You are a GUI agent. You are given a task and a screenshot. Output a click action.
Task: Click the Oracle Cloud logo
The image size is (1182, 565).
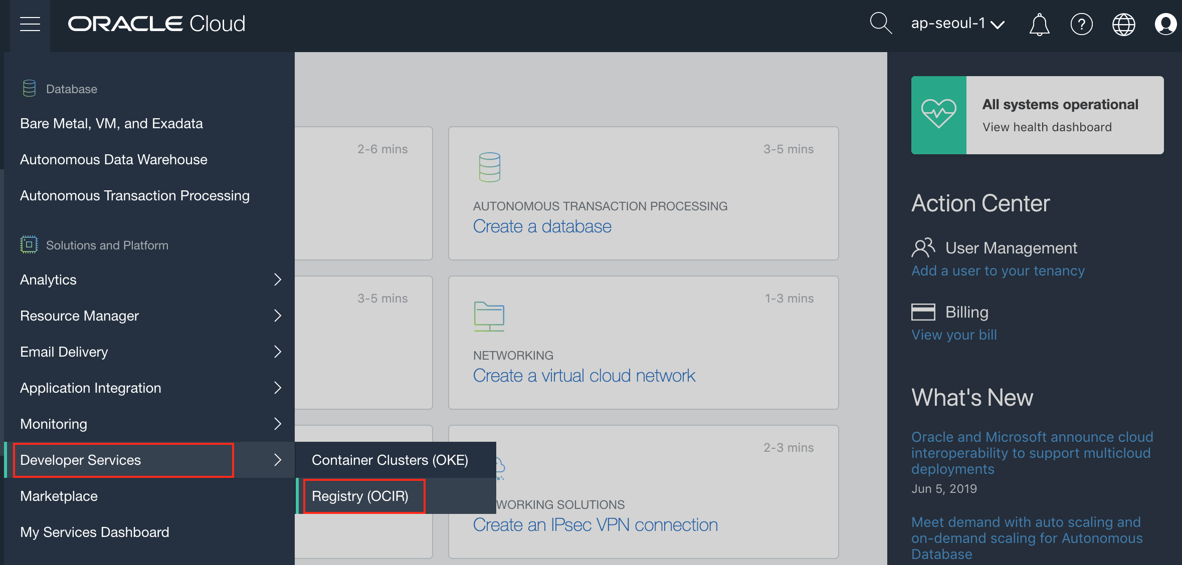(157, 24)
